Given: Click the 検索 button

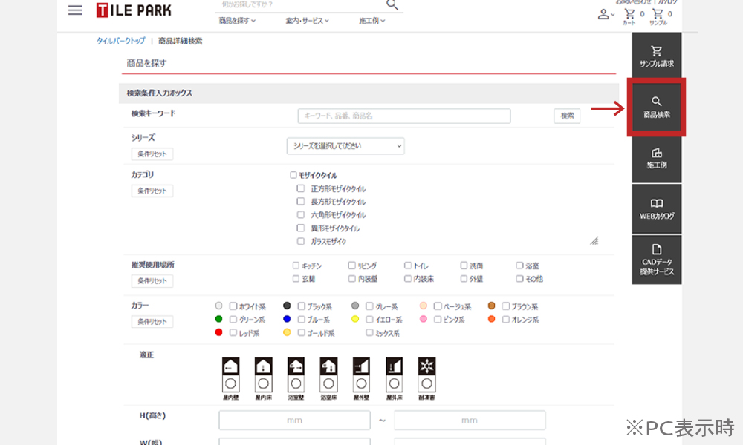Looking at the screenshot, I should click(x=567, y=116).
